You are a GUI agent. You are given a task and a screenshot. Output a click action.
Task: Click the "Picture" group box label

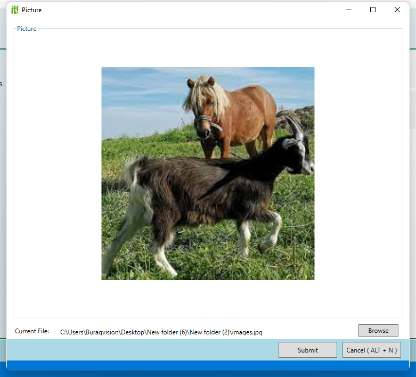pos(27,29)
